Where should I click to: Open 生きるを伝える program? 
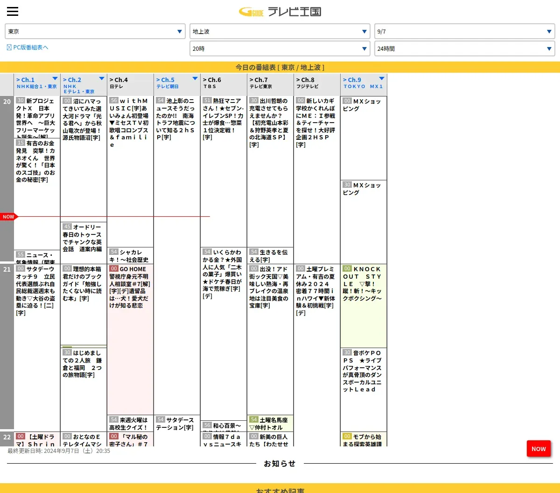pyautogui.click(x=270, y=256)
